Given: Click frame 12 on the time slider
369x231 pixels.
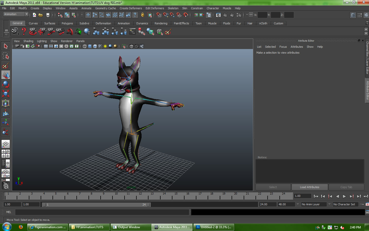Looking at the screenshot, I should tap(140, 196).
